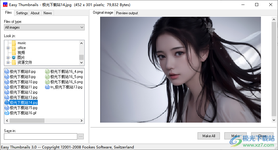
Task: Click the JPG icon of 极光下载站8.jpg
Action: coord(7,72)
